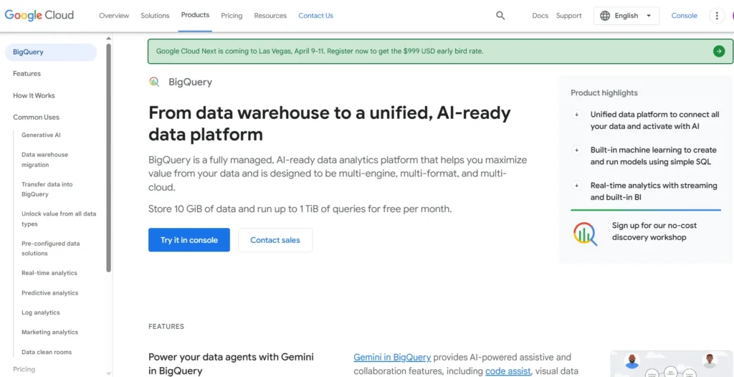
Task: Click sidebar scroll up arrow
Action: tap(109, 39)
